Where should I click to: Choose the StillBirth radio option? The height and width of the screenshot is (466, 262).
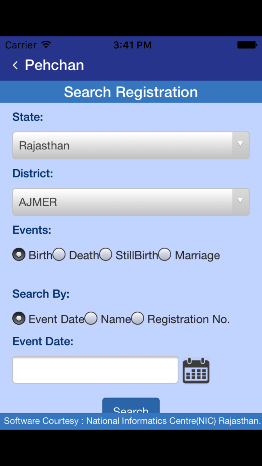coord(106,254)
